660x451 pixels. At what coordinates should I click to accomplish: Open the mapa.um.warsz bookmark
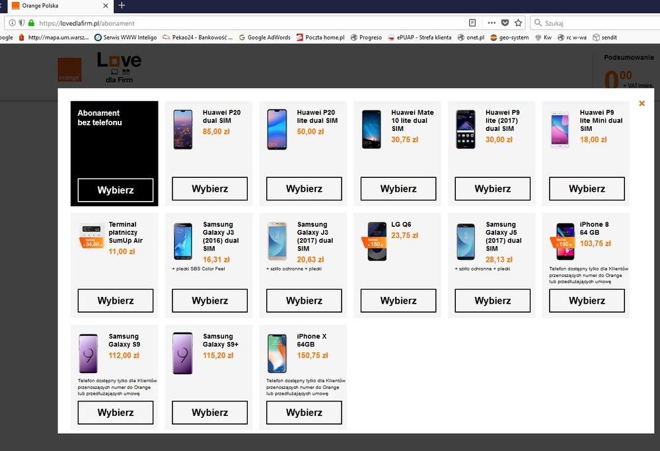54,38
